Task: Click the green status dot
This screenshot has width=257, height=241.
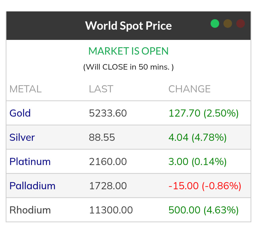Action: coord(215,24)
